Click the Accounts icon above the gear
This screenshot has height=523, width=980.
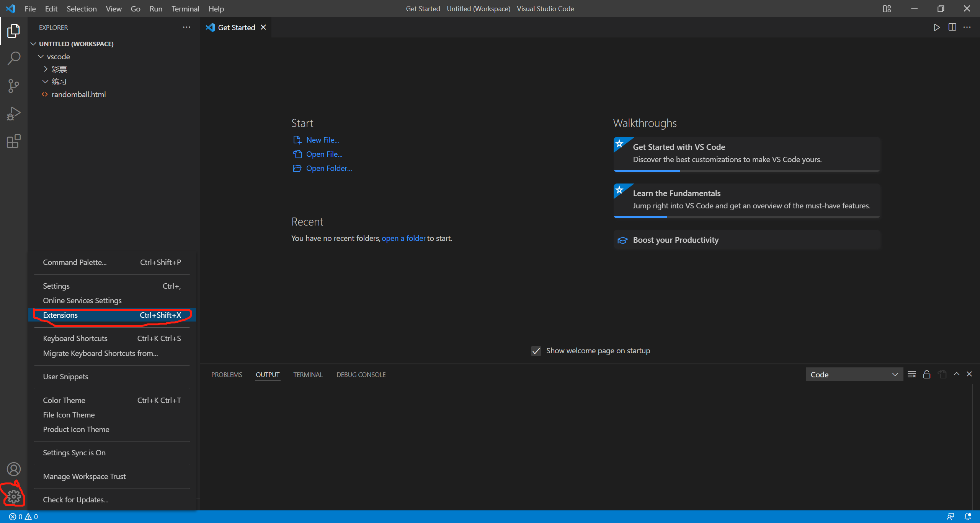click(13, 469)
